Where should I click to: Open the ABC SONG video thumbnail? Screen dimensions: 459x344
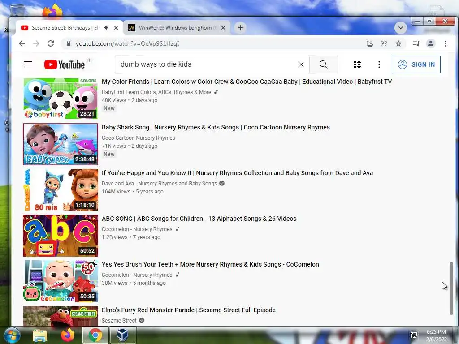tap(61, 236)
